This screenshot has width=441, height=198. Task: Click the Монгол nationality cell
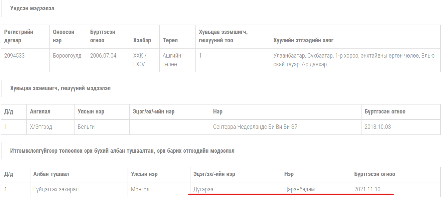pyautogui.click(x=140, y=189)
